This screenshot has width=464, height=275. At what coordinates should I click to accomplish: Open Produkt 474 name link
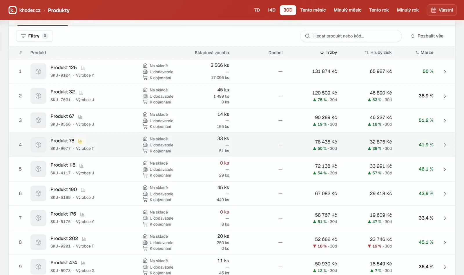64,263
